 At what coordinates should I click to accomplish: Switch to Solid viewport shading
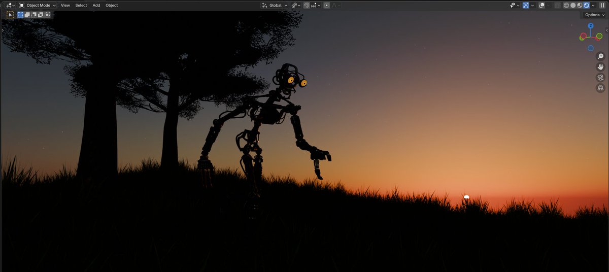pyautogui.click(x=573, y=5)
